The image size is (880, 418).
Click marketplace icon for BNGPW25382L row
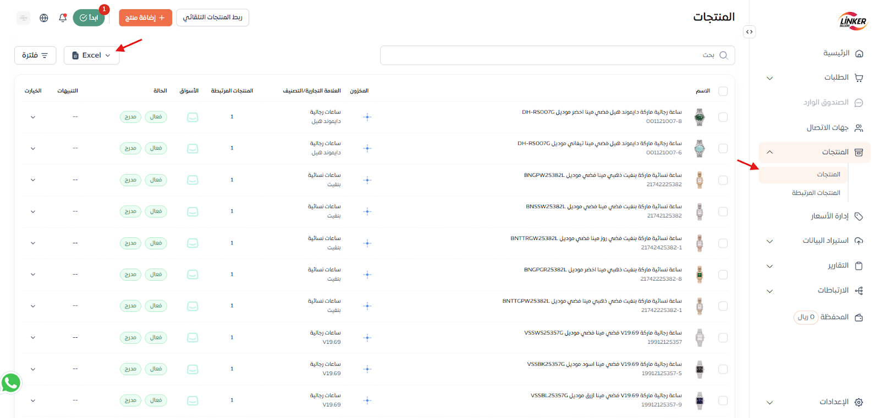pos(193,180)
